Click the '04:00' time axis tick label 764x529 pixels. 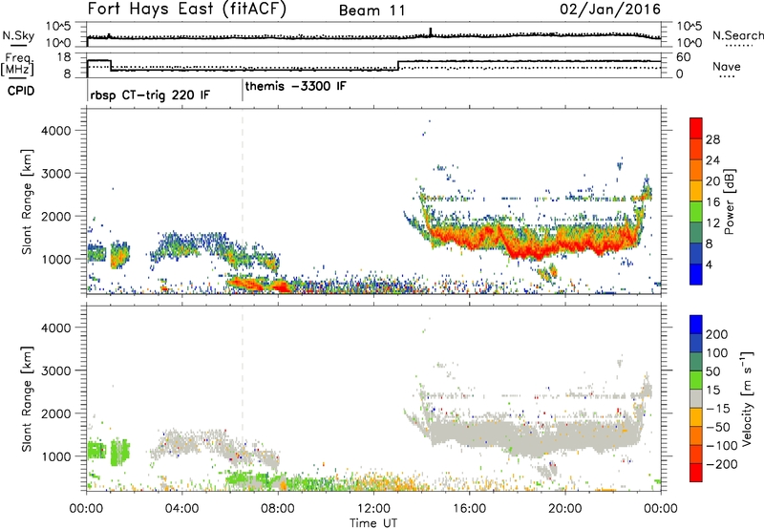point(182,509)
